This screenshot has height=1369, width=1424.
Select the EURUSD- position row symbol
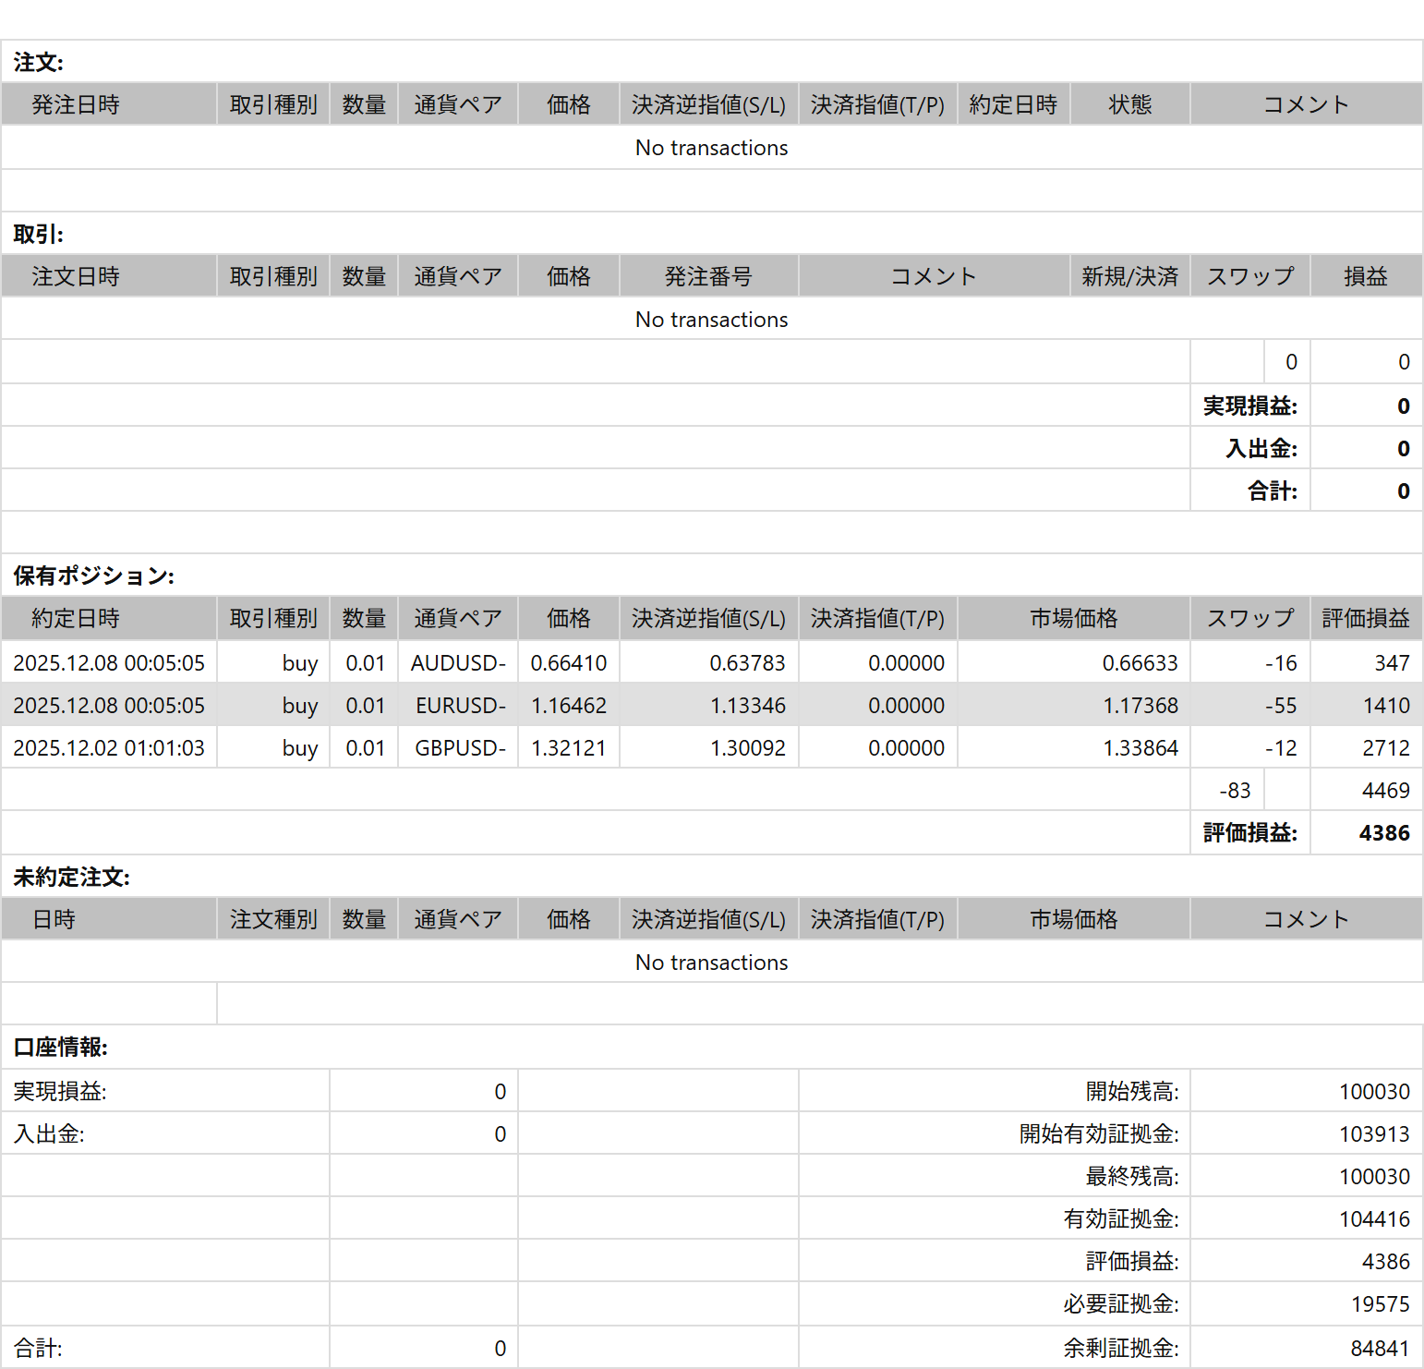pos(459,705)
